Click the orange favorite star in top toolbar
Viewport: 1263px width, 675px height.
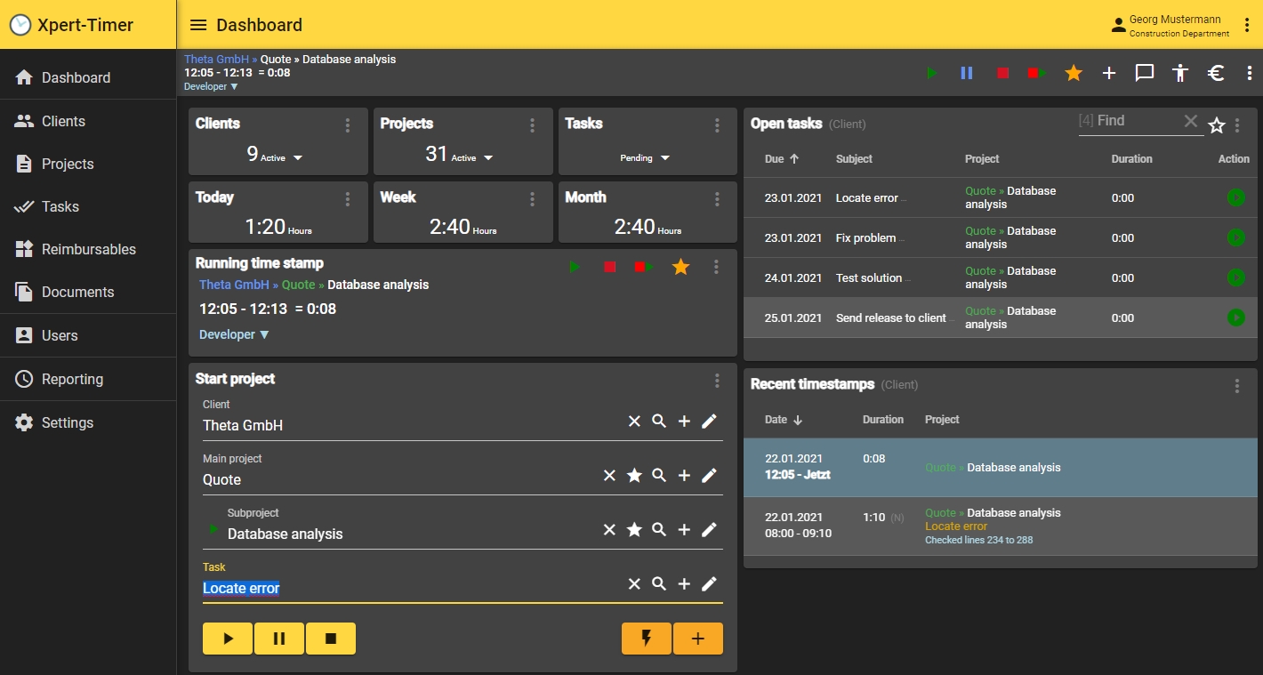pos(1074,73)
